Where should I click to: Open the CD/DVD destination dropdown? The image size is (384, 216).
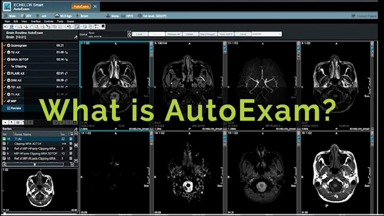[x=279, y=34]
